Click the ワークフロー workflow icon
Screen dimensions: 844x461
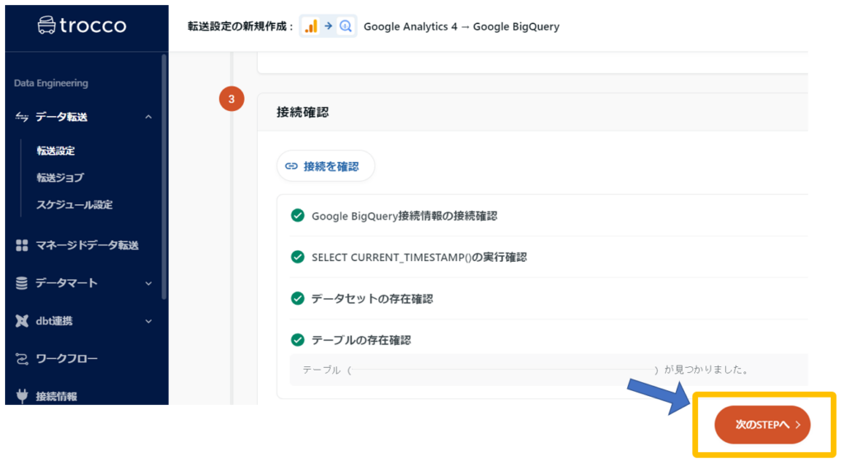point(22,359)
